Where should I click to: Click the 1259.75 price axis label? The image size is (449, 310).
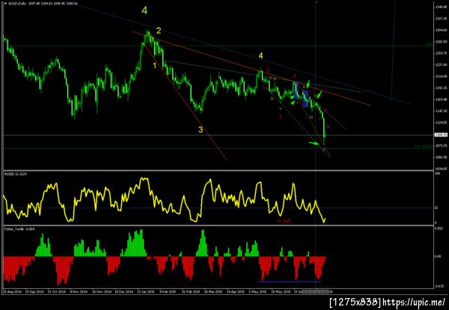(x=441, y=53)
